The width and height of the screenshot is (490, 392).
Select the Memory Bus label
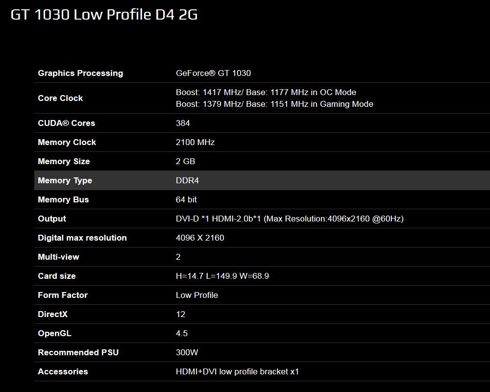pyautogui.click(x=63, y=199)
